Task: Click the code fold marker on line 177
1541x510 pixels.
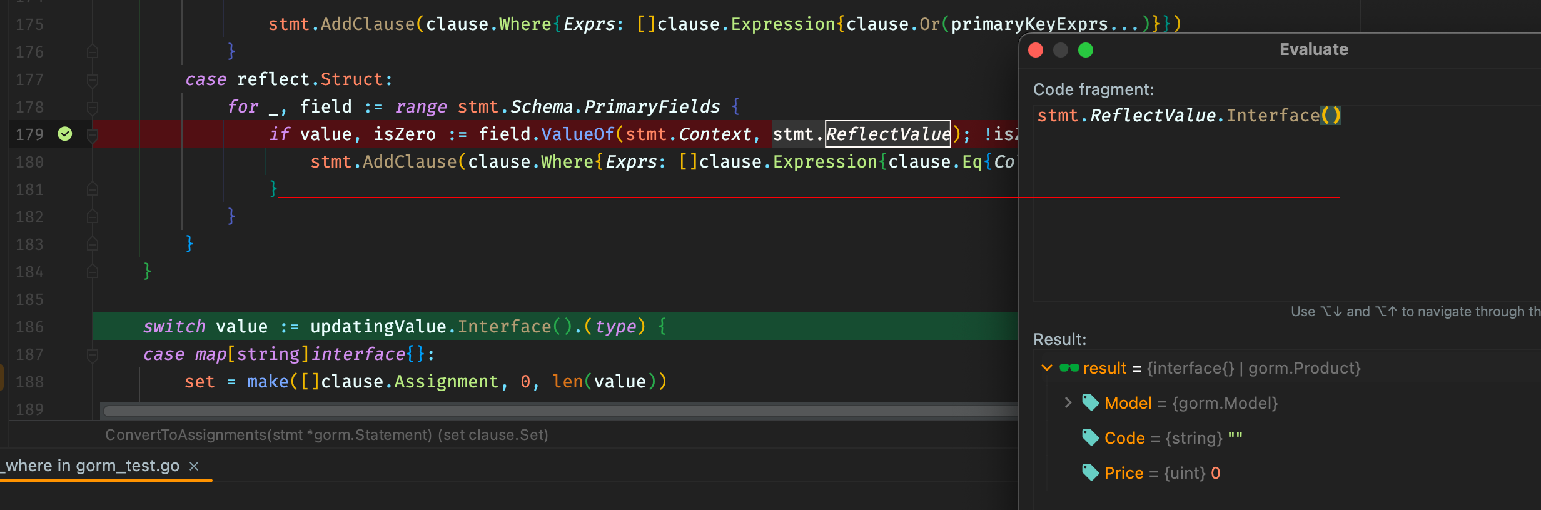Action: point(93,79)
